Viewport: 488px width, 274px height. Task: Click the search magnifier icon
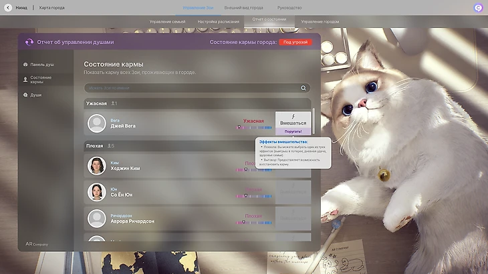(303, 88)
